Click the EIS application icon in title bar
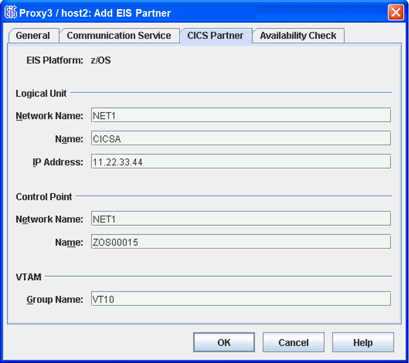 [x=10, y=13]
